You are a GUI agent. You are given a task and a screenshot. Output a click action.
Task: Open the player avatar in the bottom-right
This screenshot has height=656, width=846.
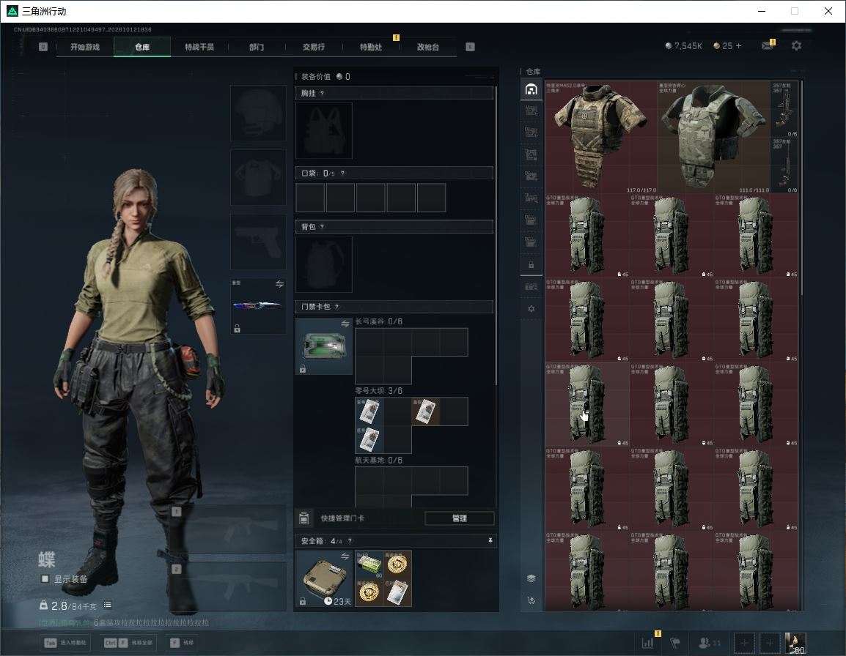click(795, 643)
